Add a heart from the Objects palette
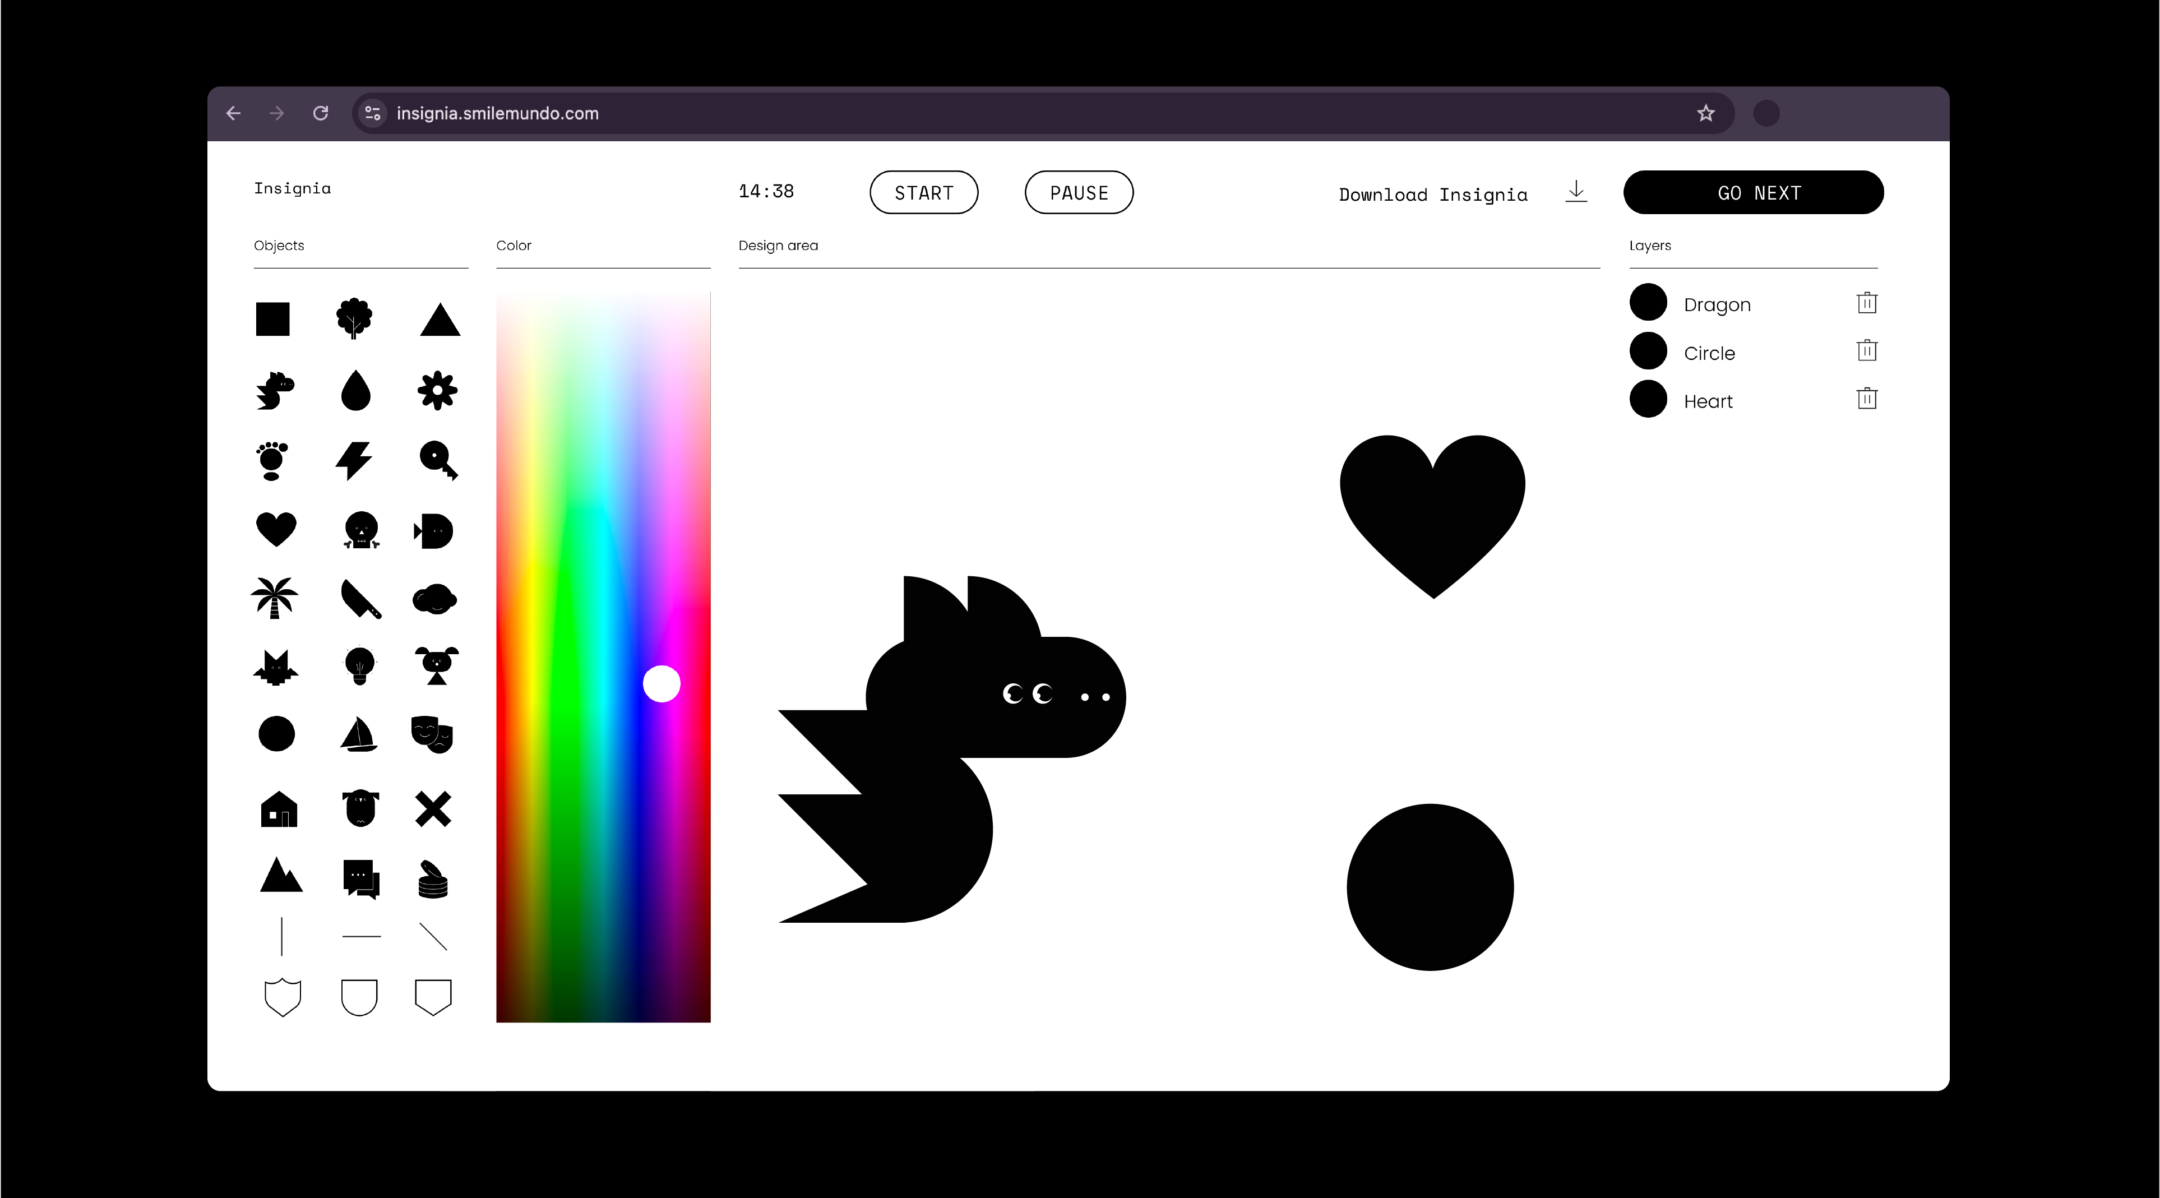This screenshot has height=1198, width=2160. tap(276, 530)
